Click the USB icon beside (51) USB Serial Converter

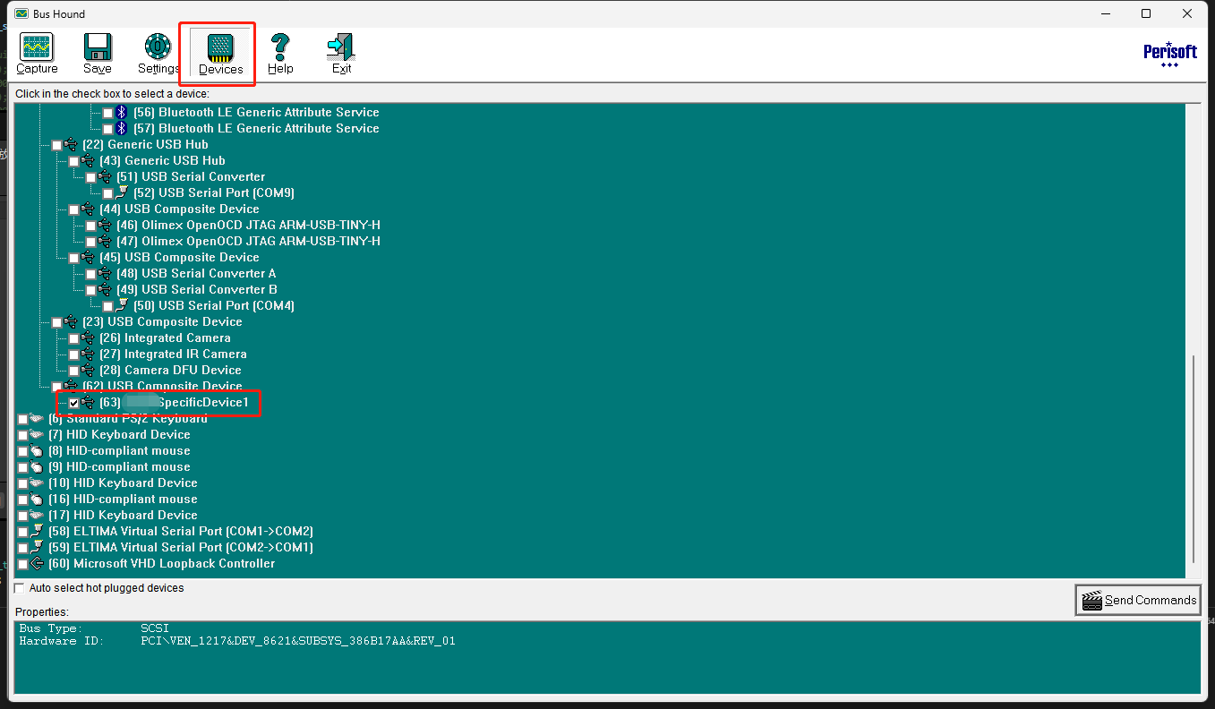[106, 176]
